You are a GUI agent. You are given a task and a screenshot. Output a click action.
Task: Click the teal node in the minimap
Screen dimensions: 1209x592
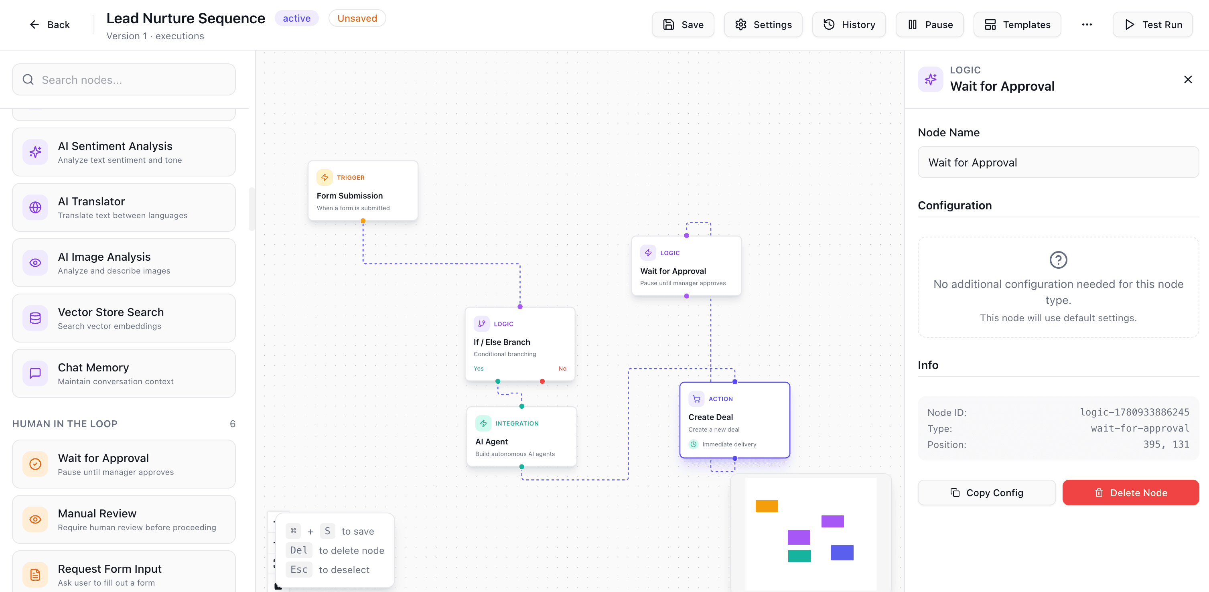click(x=799, y=556)
